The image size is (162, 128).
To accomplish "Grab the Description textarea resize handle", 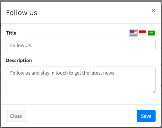I will pyautogui.click(x=154, y=92).
